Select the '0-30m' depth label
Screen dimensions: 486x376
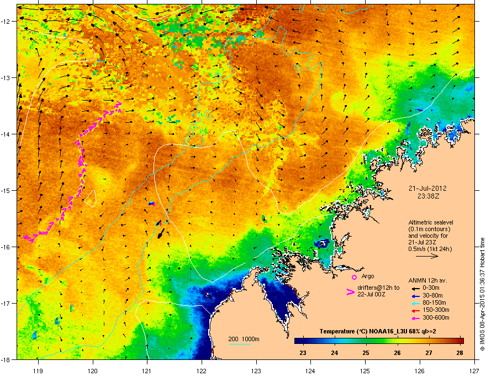point(431,288)
